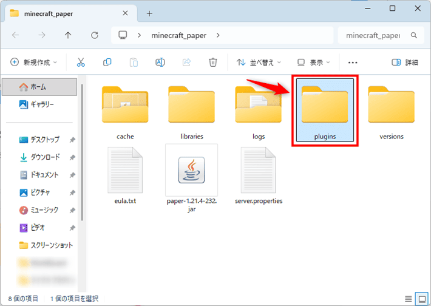Add a new tab

point(149,13)
